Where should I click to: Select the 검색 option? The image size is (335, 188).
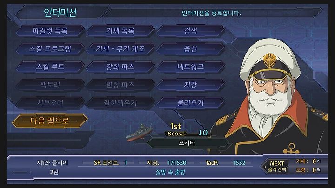191,31
